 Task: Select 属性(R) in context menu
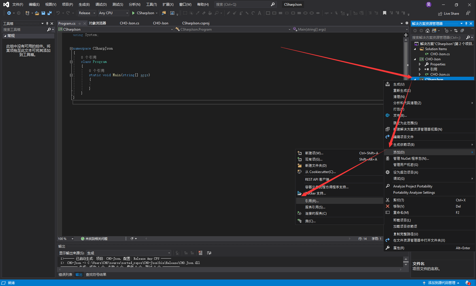429,248
